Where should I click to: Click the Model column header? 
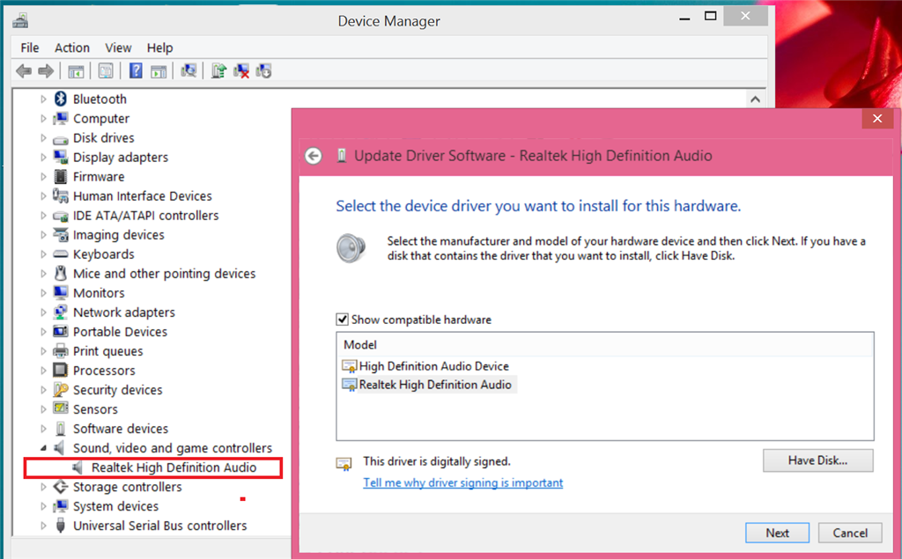point(604,344)
